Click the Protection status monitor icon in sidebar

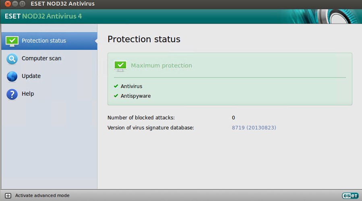(x=12, y=41)
